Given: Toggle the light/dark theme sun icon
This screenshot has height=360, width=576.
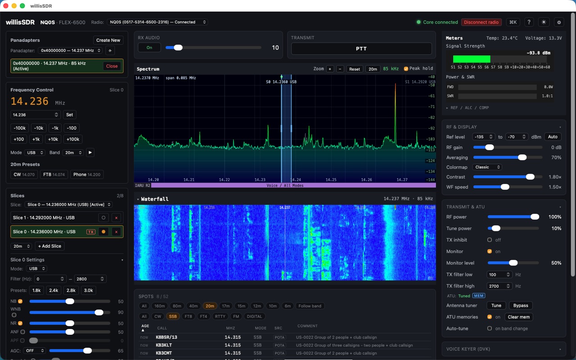Looking at the screenshot, I should pos(544,22).
